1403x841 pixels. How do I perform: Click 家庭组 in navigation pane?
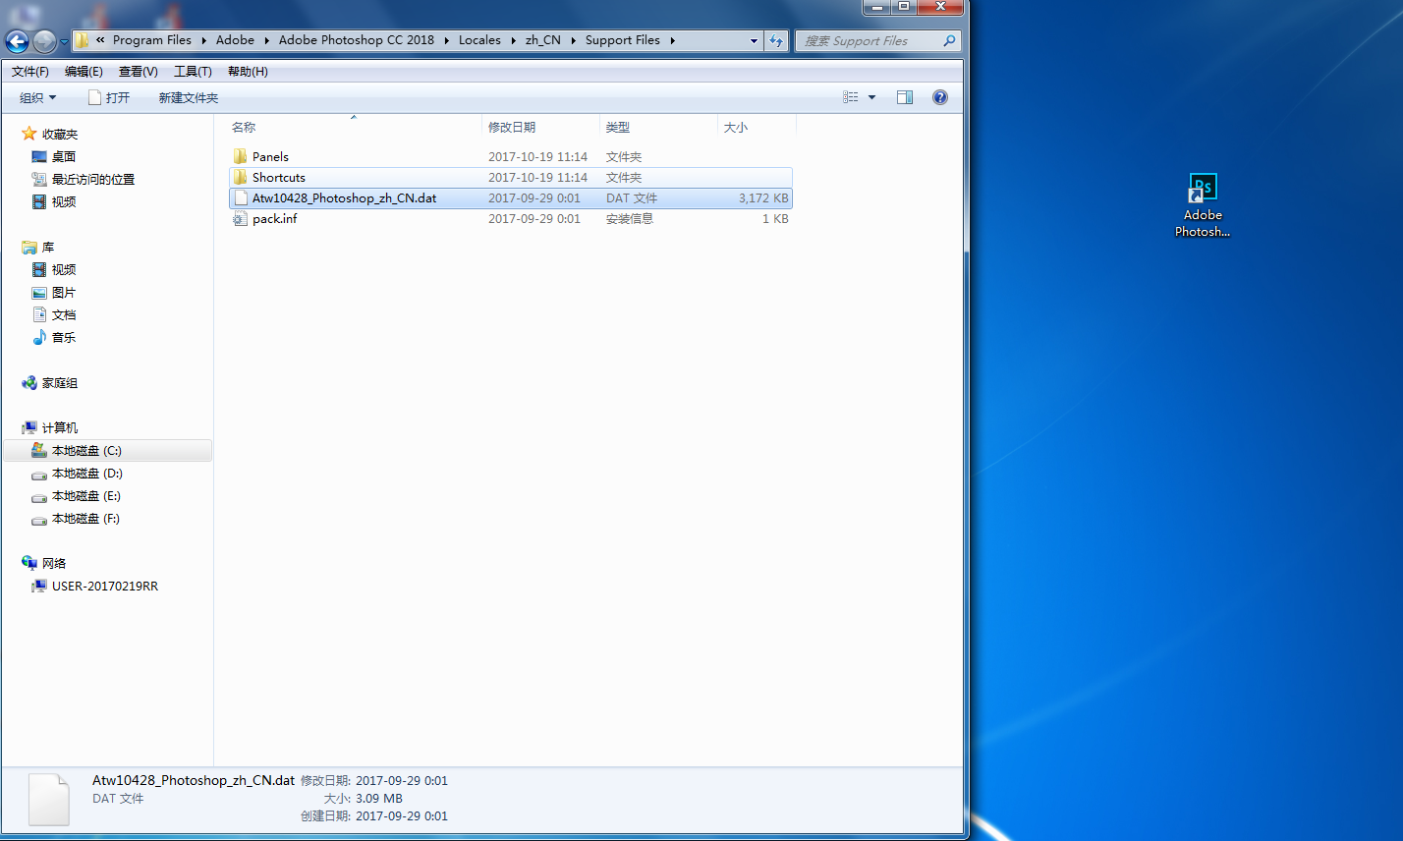tap(59, 382)
